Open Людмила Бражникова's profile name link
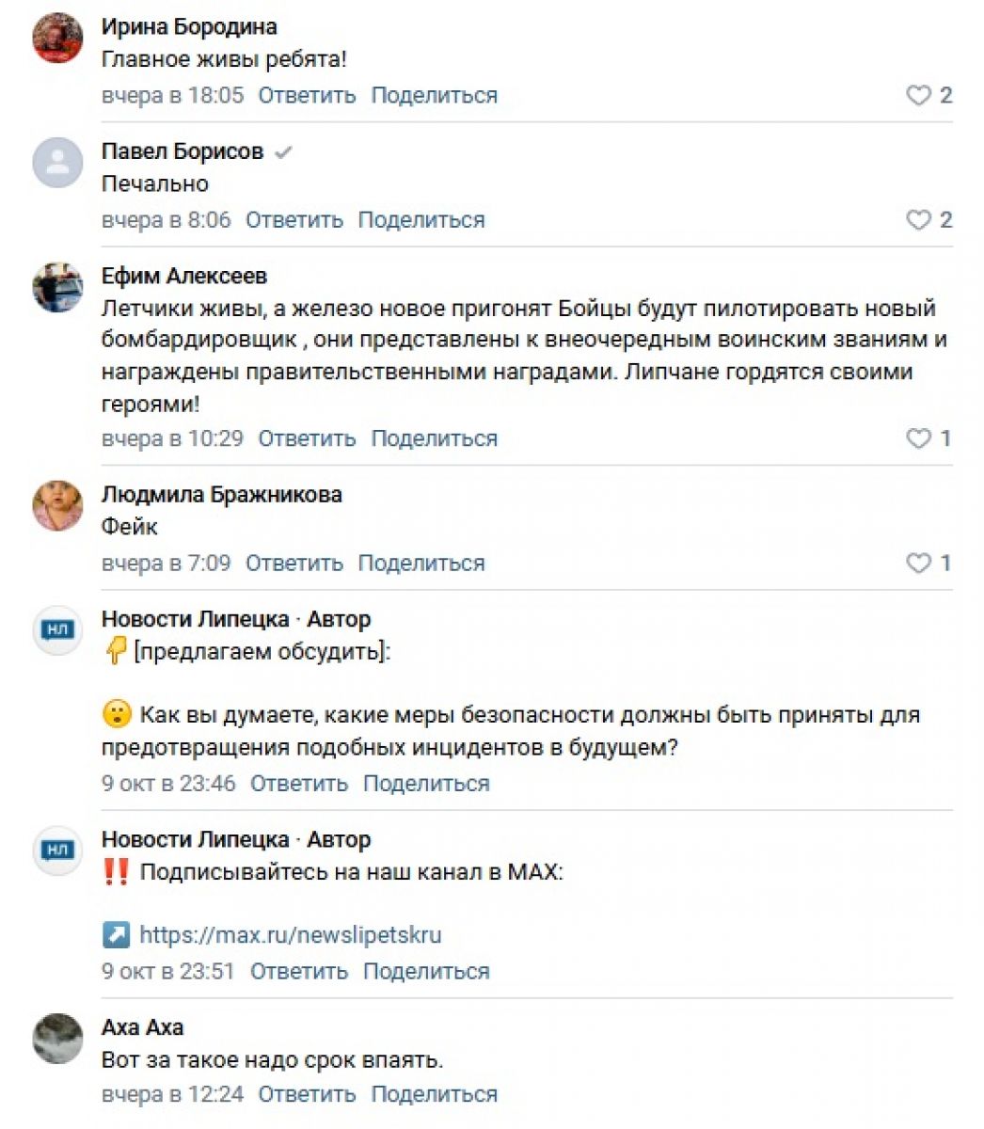984x1129 pixels. [221, 495]
